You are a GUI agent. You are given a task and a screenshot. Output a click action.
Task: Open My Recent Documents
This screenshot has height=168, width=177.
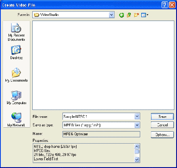tap(16, 32)
